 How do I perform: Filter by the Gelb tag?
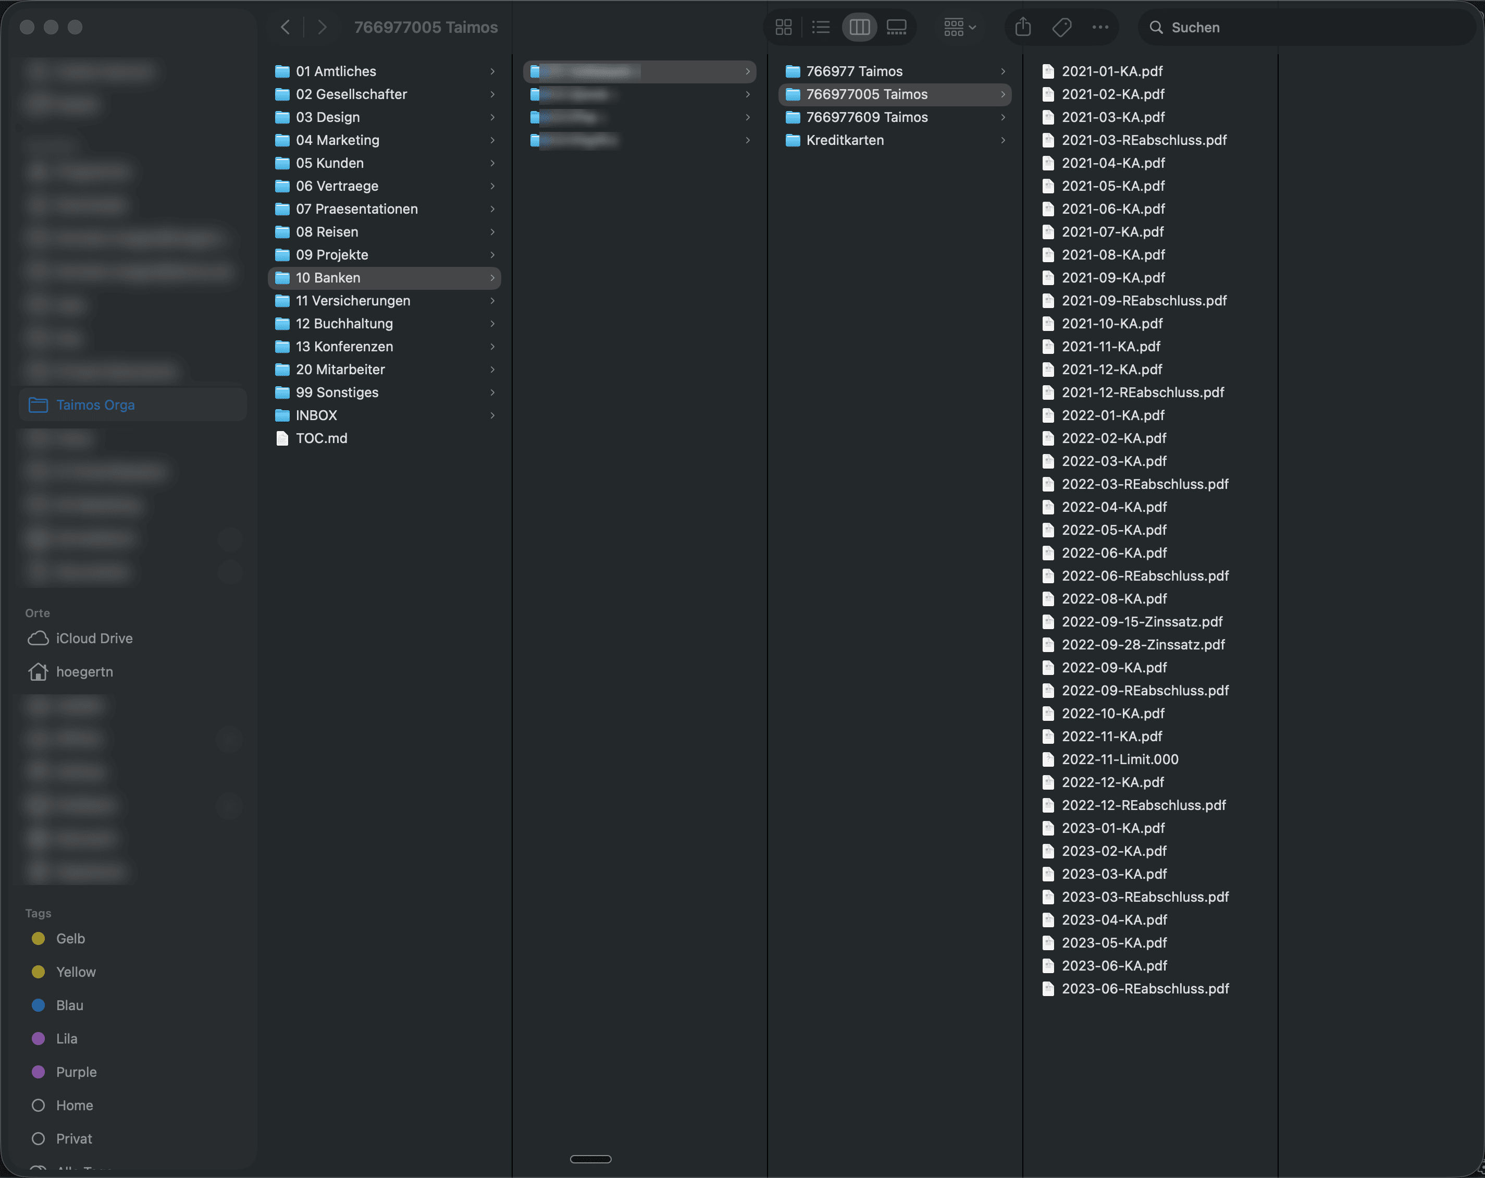[x=132, y=938]
